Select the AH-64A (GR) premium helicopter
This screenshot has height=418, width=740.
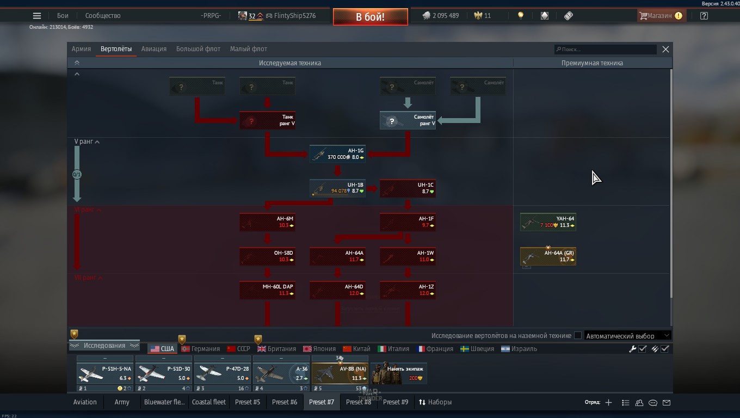[548, 256]
